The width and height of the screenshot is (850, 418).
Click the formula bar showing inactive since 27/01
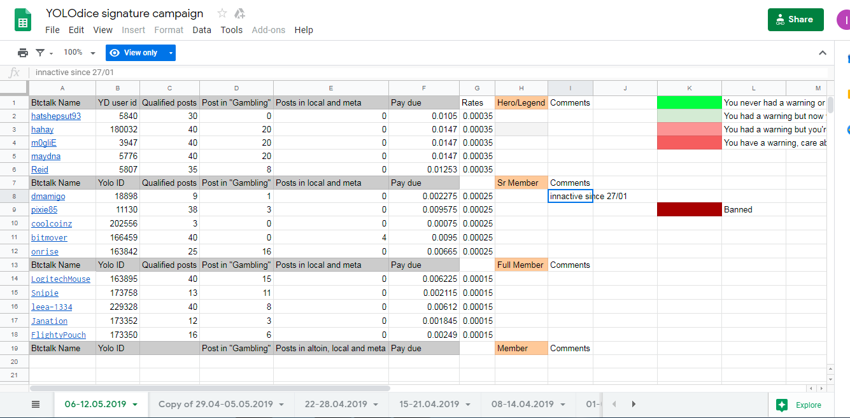click(x=428, y=73)
